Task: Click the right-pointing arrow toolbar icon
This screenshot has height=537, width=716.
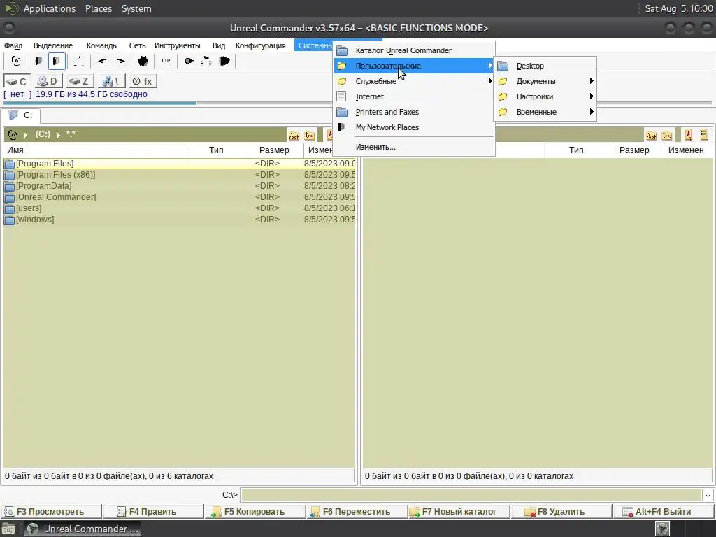Action: [x=120, y=61]
